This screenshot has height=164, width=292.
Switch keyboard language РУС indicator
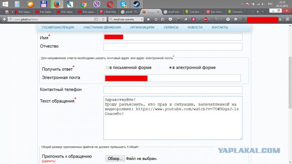(x=270, y=4)
